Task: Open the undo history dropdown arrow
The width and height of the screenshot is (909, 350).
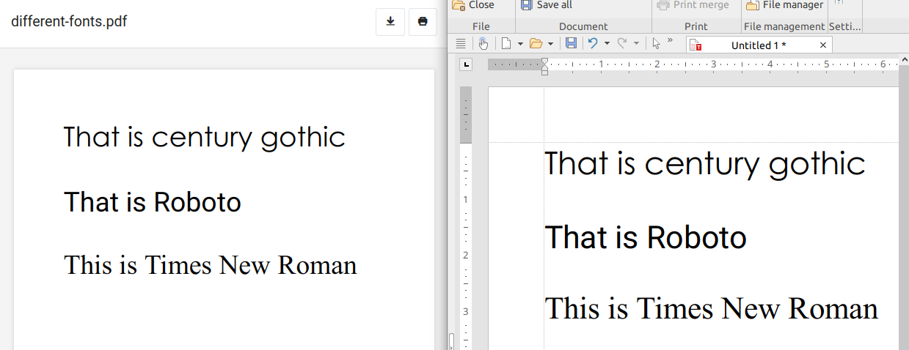Action: [x=607, y=44]
